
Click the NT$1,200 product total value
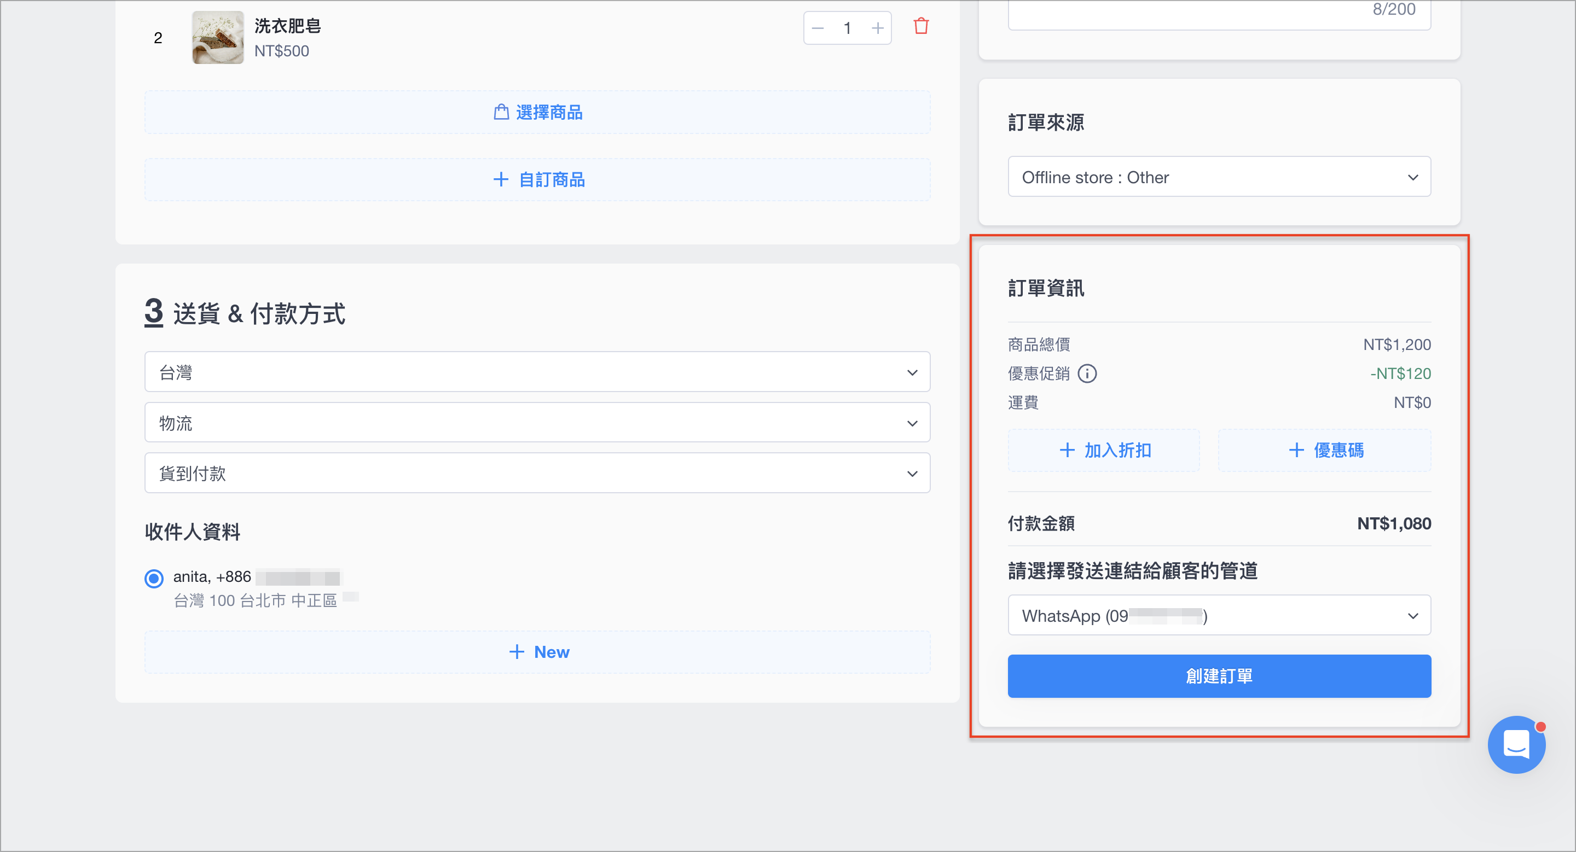click(1397, 345)
